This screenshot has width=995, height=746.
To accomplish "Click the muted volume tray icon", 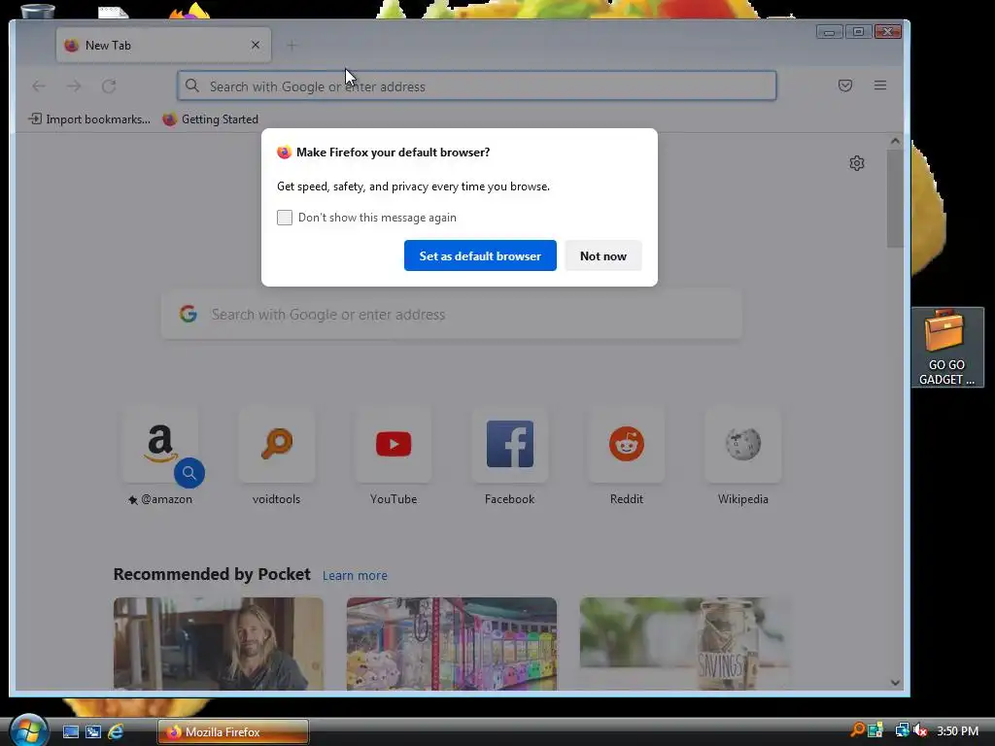I will (x=921, y=730).
